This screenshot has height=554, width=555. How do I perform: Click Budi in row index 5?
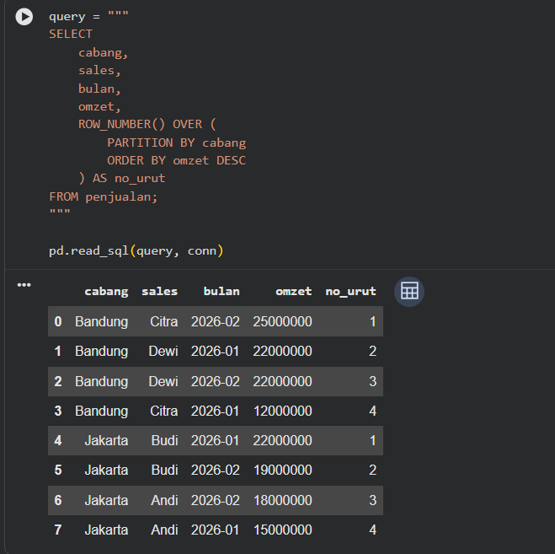[164, 470]
